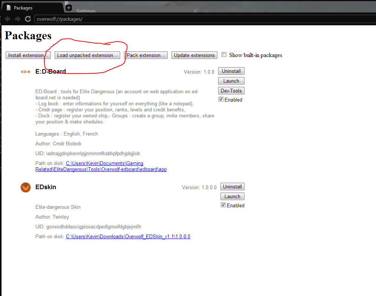Click the E:D-Board app logo icon
The height and width of the screenshot is (296, 376).
pos(26,72)
